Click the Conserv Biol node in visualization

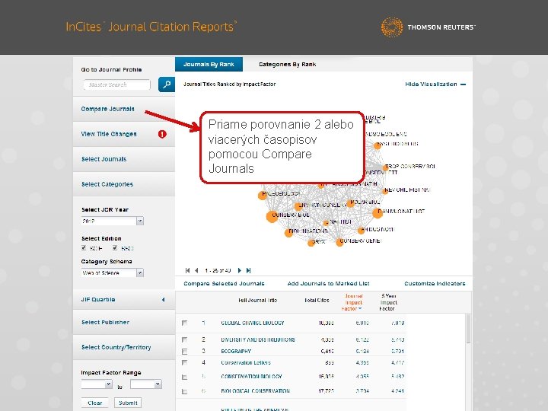click(272, 216)
